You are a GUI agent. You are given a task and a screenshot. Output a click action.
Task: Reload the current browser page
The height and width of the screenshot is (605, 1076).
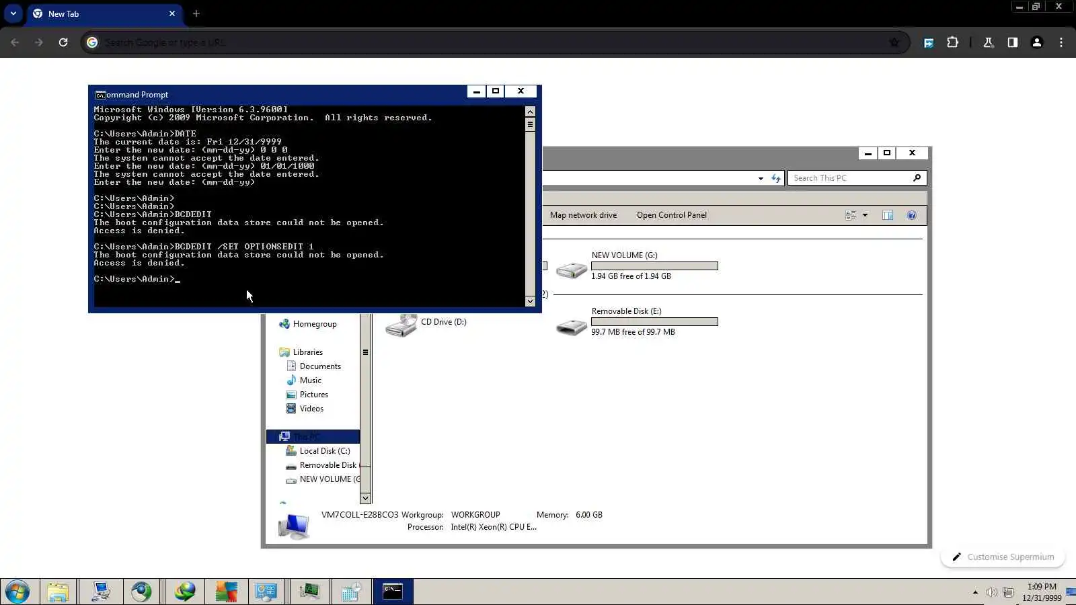pos(63,42)
